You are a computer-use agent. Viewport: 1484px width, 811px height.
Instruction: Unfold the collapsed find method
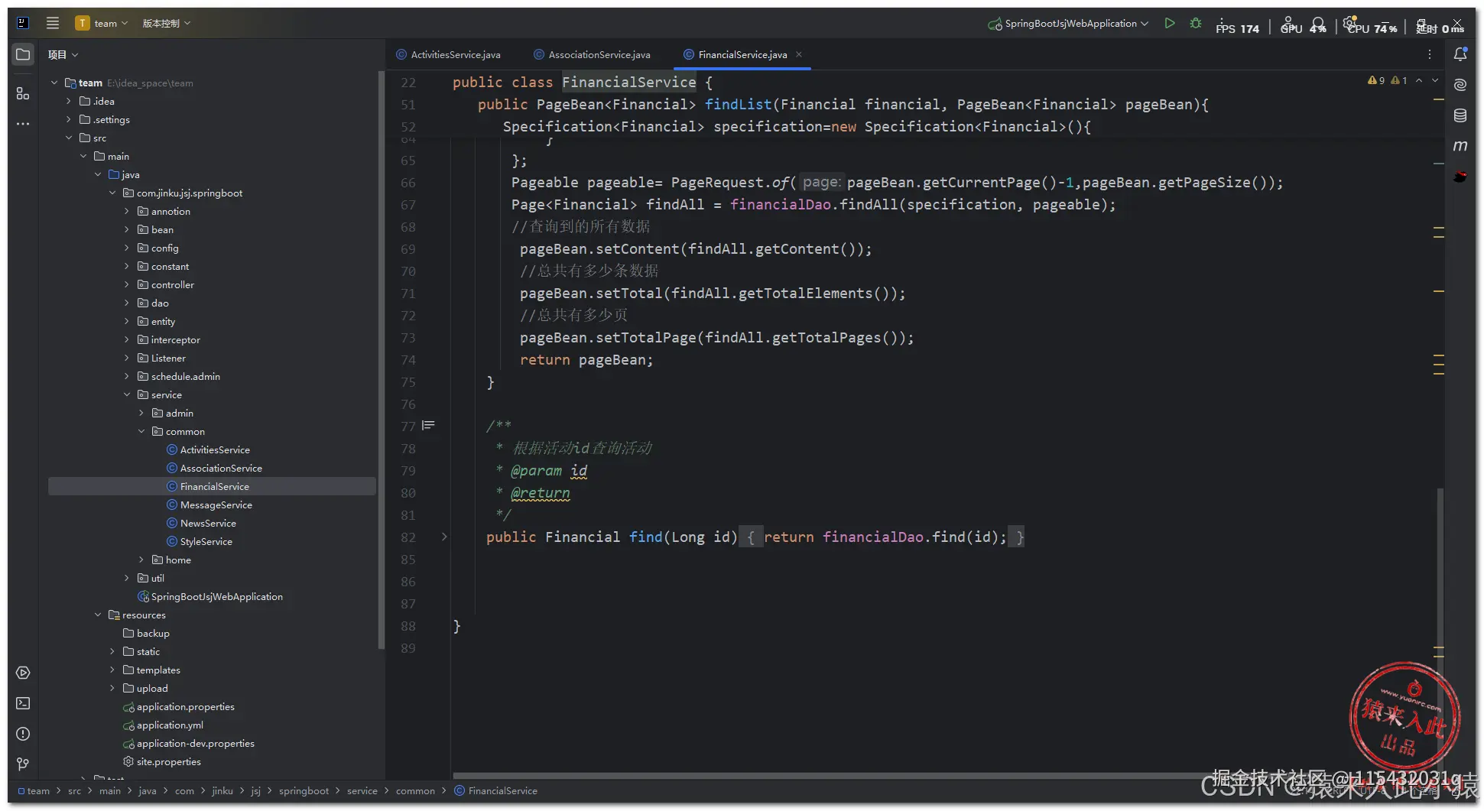(444, 537)
